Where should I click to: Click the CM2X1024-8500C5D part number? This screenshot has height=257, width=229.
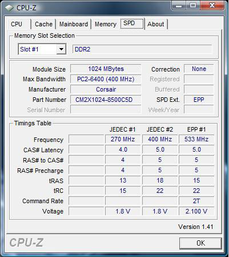point(106,100)
